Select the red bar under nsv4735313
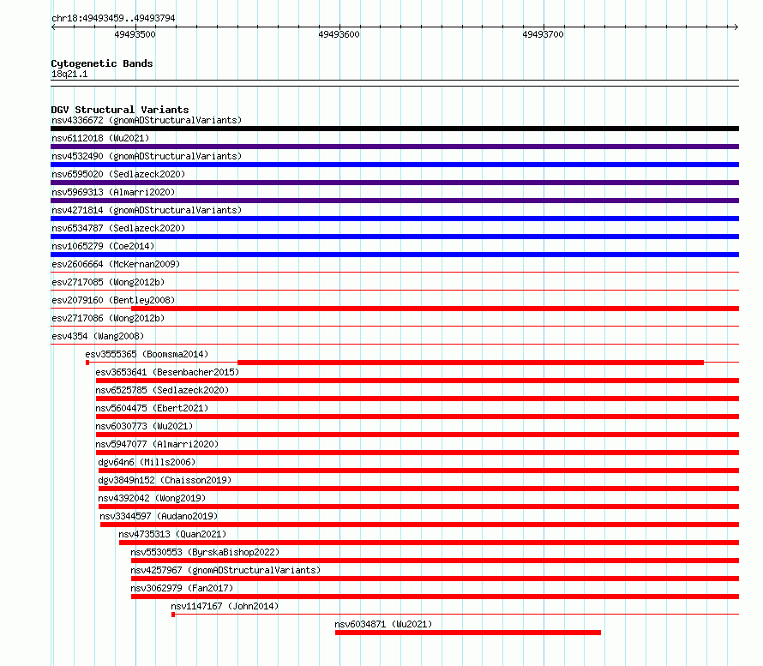This screenshot has width=763, height=666. [430, 543]
